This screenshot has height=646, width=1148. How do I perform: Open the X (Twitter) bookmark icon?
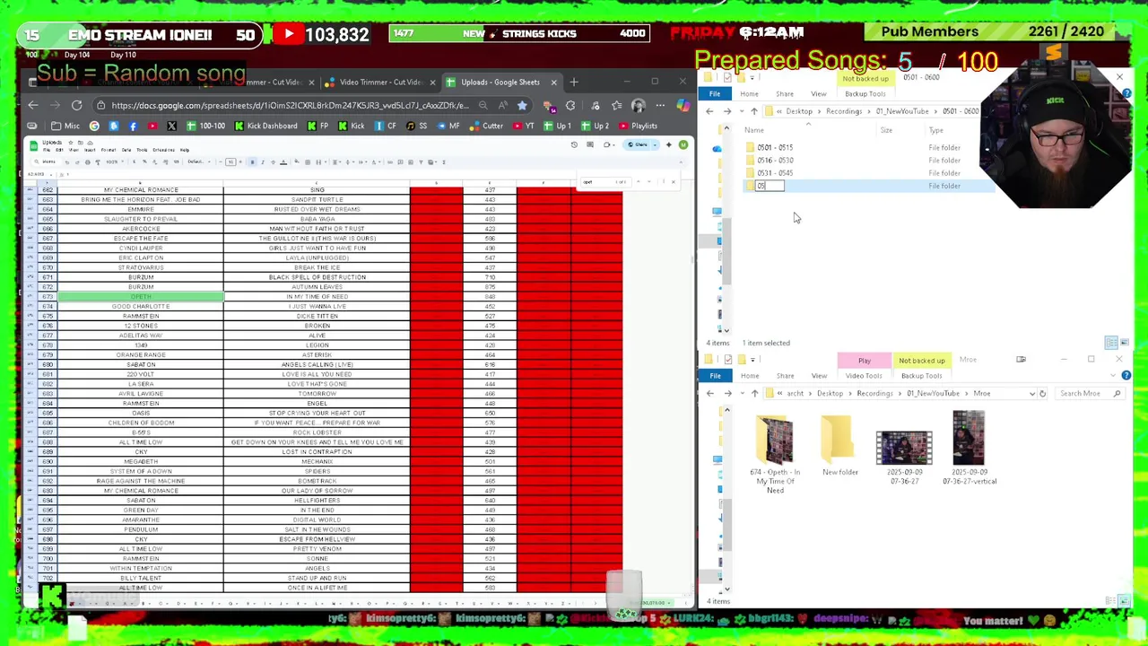point(171,126)
